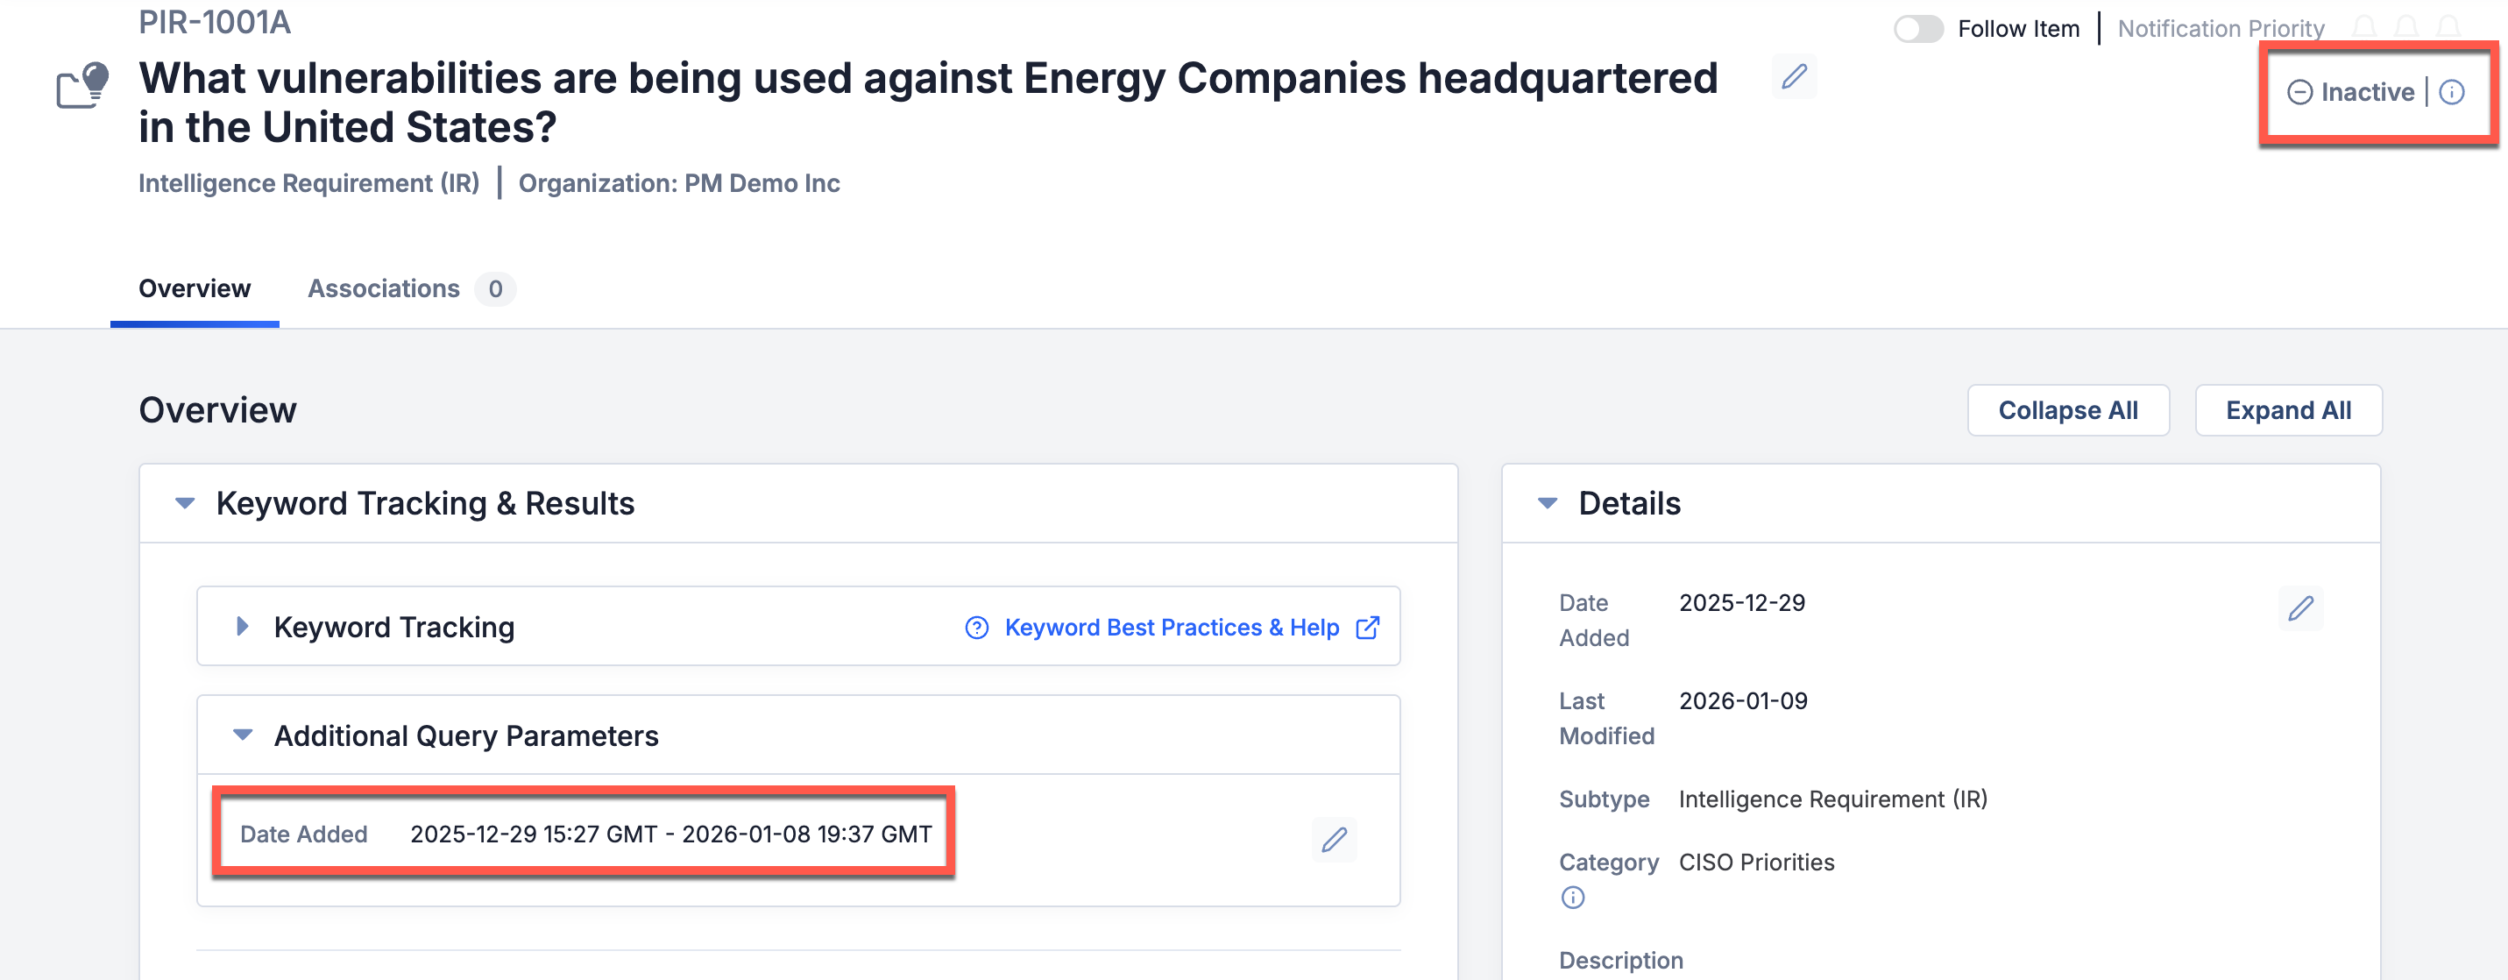This screenshot has width=2508, height=980.
Task: Edit the Date Added range using pencil icon
Action: point(1335,839)
